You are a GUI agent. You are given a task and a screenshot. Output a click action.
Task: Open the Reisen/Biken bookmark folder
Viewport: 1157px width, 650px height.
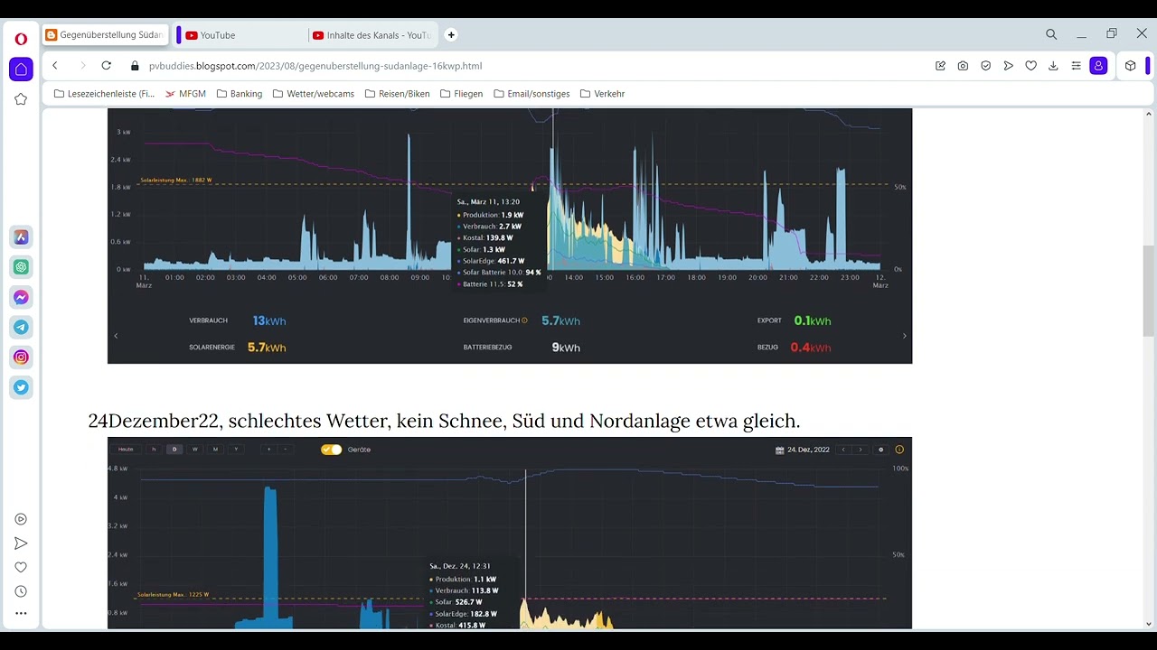[397, 94]
